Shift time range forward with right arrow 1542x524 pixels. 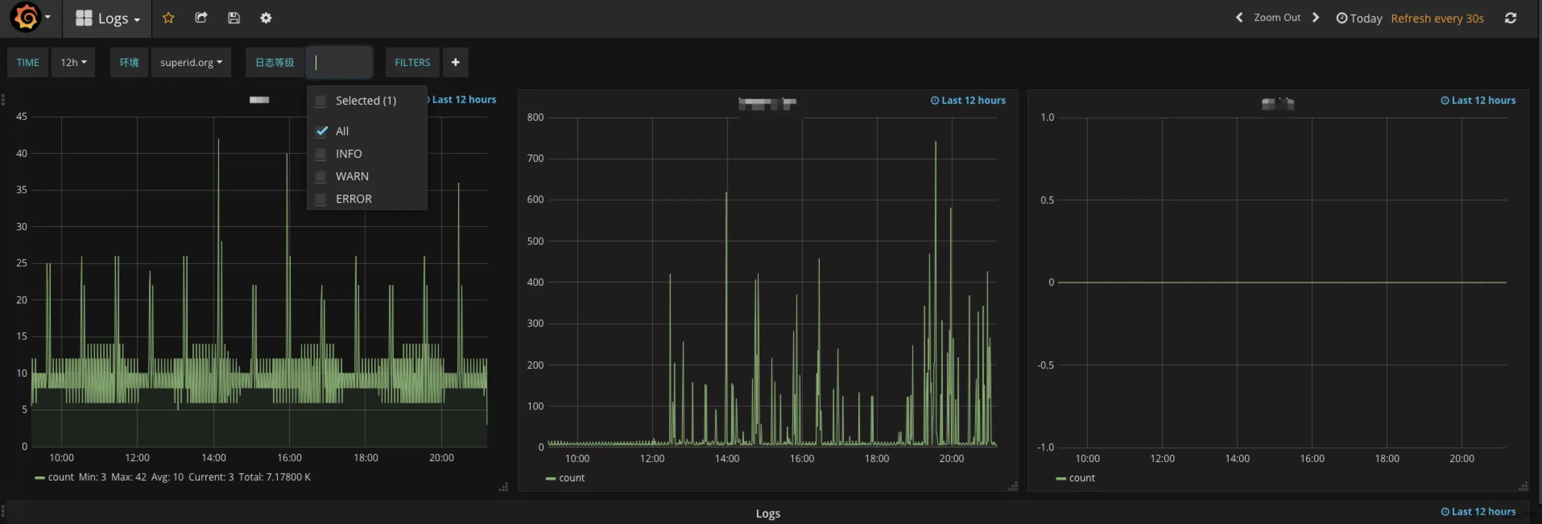pos(1315,17)
